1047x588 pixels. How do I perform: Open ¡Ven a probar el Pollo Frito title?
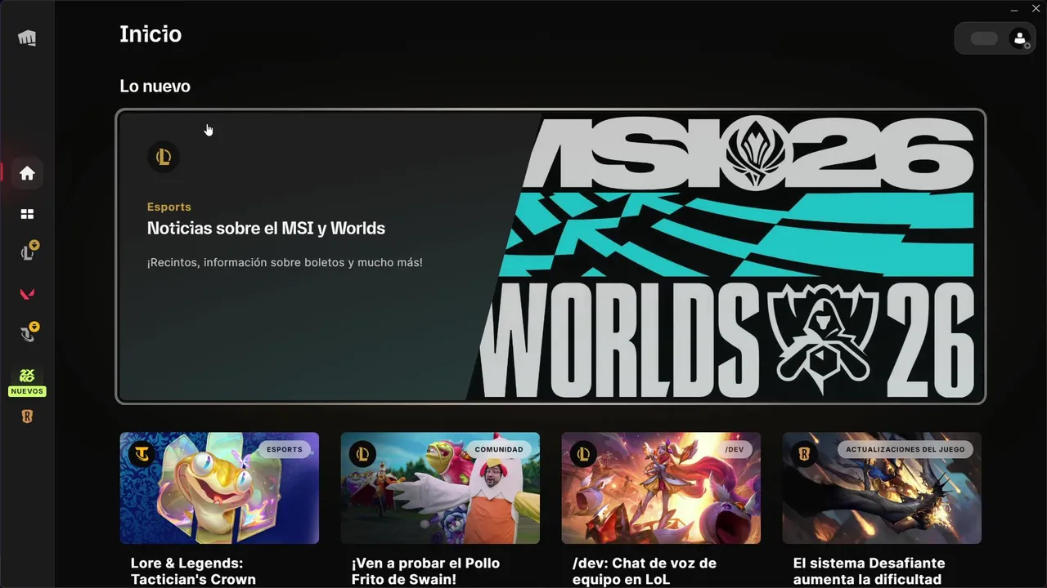pyautogui.click(x=425, y=571)
